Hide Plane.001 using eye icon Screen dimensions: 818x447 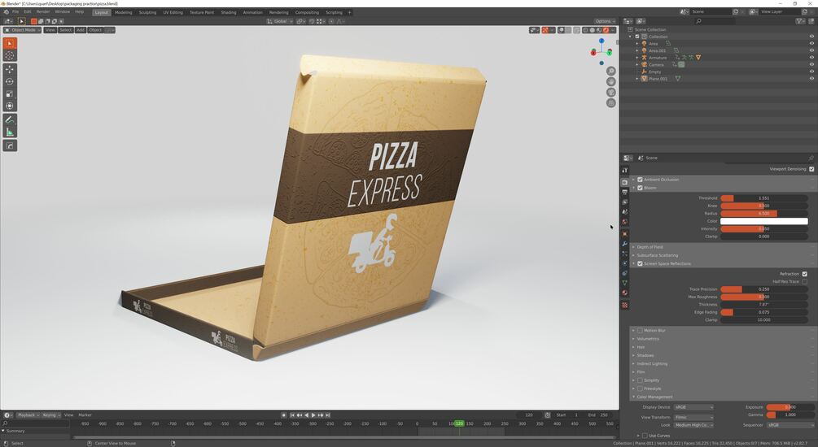click(811, 79)
